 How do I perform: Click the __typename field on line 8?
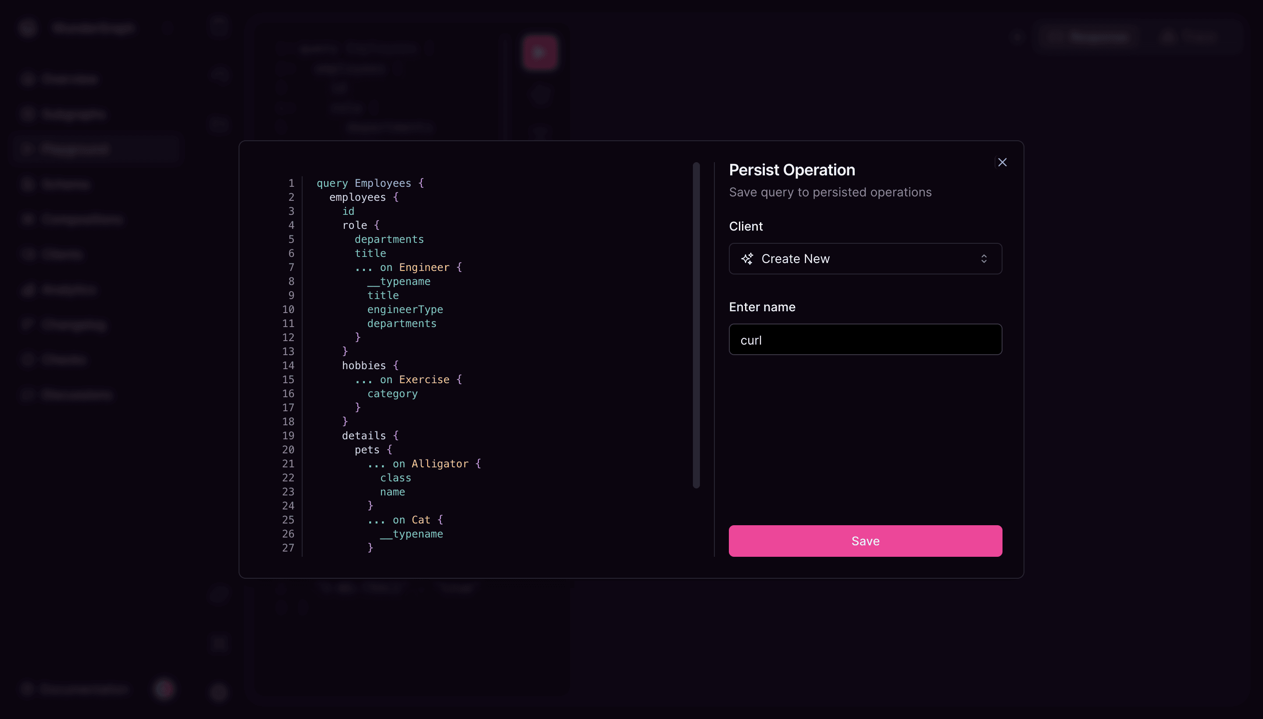[x=399, y=281]
